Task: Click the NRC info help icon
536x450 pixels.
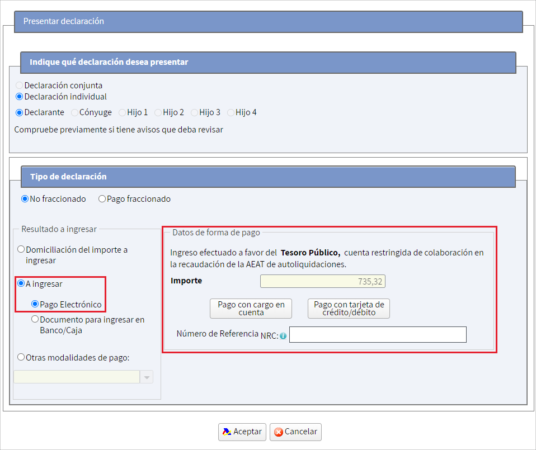Action: coord(283,336)
